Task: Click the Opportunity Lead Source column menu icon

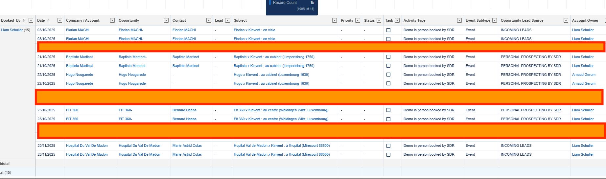Action: click(x=566, y=20)
